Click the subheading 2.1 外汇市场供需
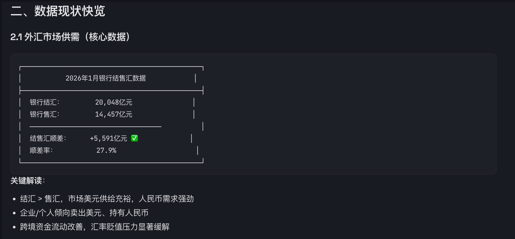Screen dimensions: 515x239 pos(70,37)
